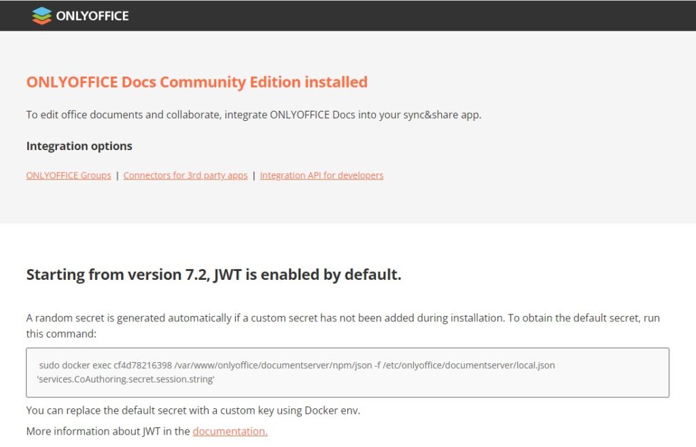Click the ONLYOFFICE layers logo icon

[41, 15]
